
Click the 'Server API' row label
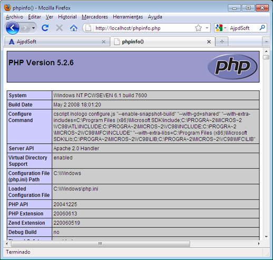[x=21, y=148]
